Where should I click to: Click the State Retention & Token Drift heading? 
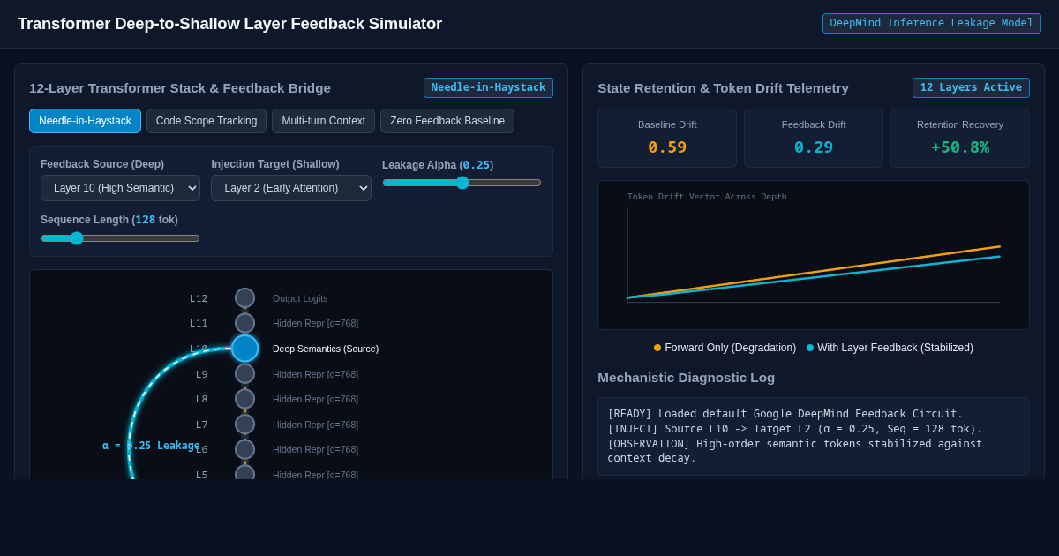click(723, 87)
